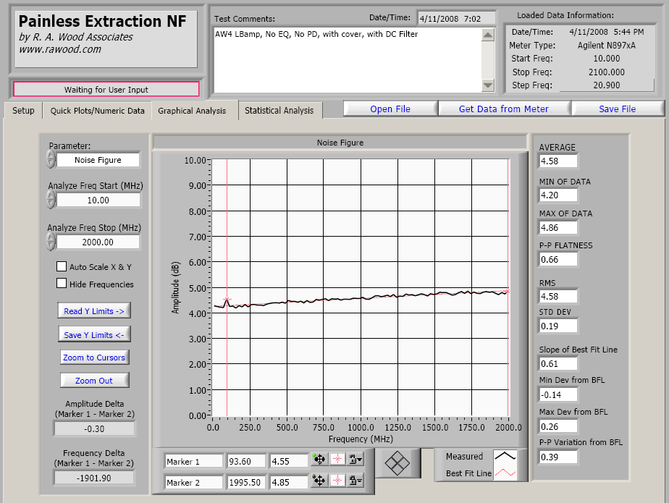Switch to the Setup tab

pyautogui.click(x=23, y=111)
